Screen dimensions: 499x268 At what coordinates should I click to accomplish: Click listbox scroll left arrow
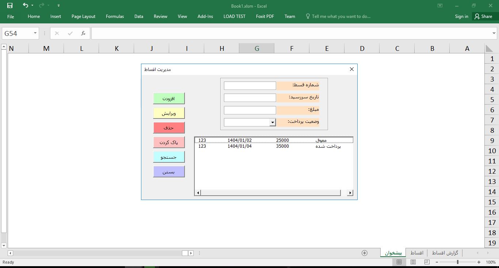click(198, 193)
